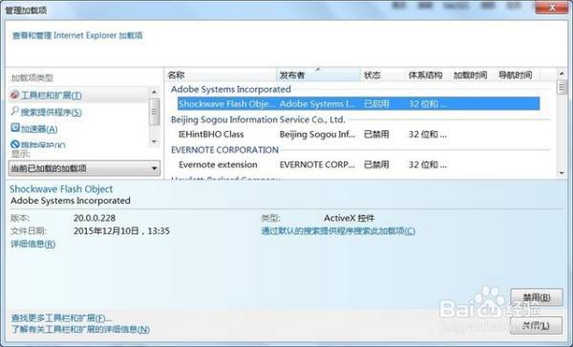Screen dimensions: 573x347
Task: Click the Adobe Systems Incorporated group header
Action: 231,89
